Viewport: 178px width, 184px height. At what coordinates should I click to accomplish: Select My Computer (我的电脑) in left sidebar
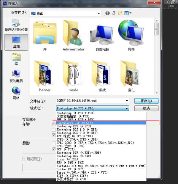[16, 76]
